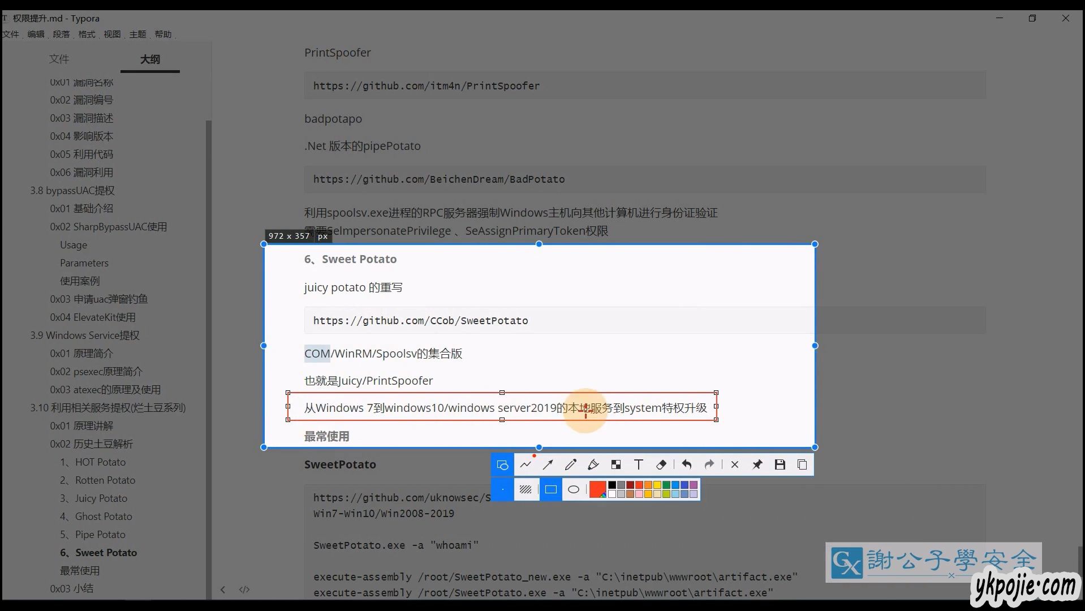Viewport: 1085px width, 611px height.
Task: Pin the screenshot to screen
Action: point(757,464)
